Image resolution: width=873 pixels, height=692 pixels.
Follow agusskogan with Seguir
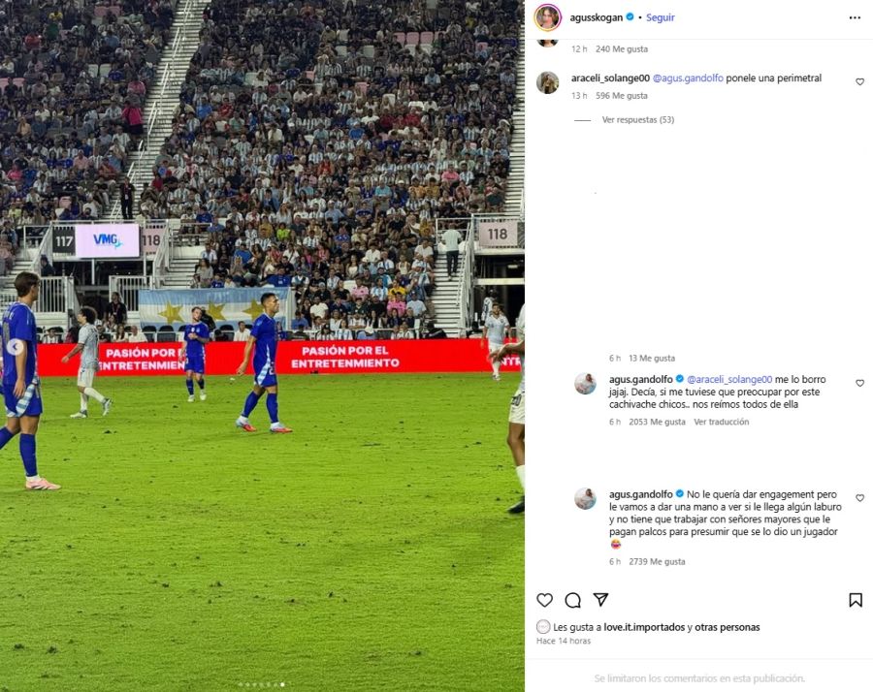(x=661, y=17)
